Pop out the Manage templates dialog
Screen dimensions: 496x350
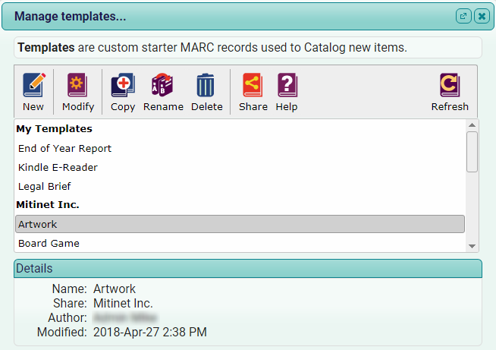[x=463, y=16]
